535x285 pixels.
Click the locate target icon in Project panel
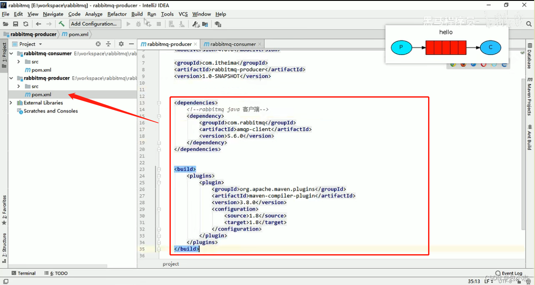(x=98, y=44)
